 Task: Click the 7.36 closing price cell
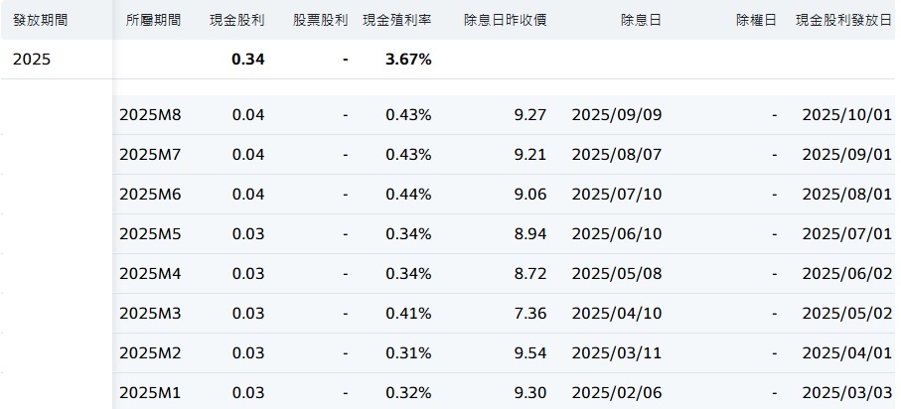click(x=530, y=313)
